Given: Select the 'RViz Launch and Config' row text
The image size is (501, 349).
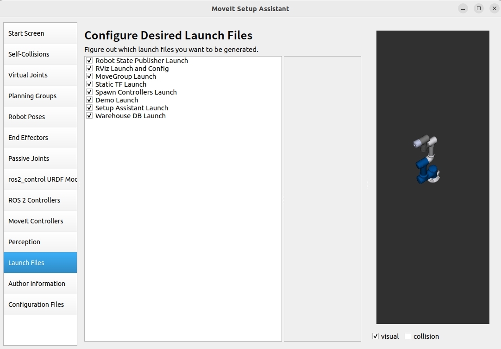Looking at the screenshot, I should pyautogui.click(x=132, y=69).
